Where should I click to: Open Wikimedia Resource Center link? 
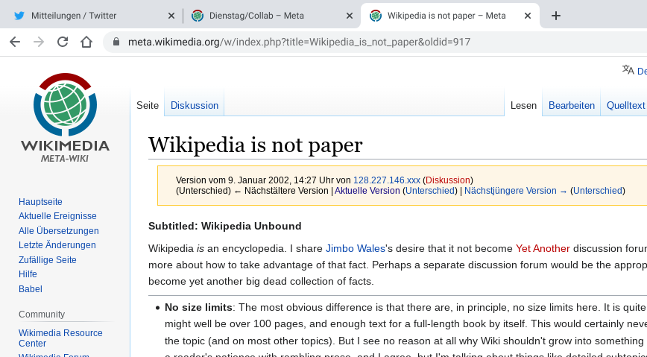60,338
